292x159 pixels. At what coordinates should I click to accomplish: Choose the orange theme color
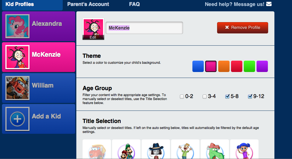224,66
